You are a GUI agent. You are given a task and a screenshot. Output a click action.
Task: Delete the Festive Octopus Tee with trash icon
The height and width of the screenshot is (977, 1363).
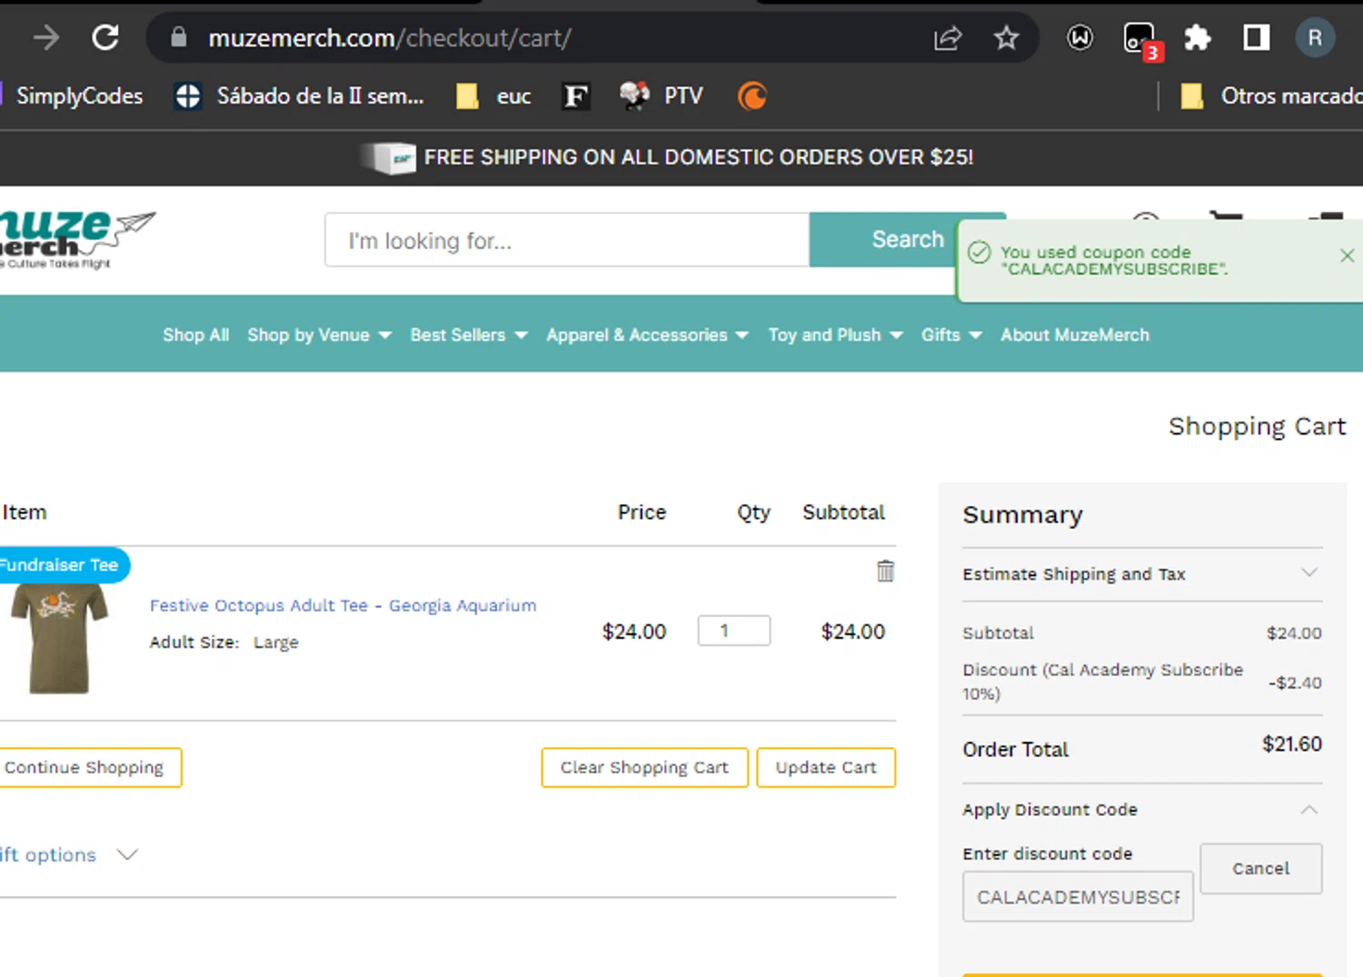pyautogui.click(x=885, y=571)
